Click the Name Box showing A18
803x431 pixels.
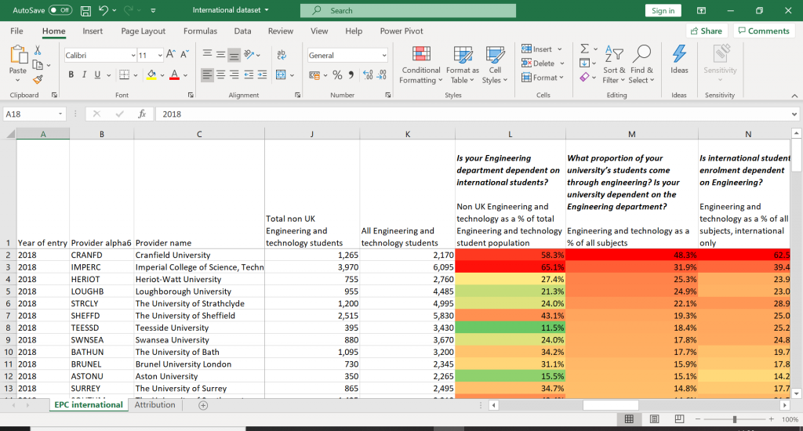click(34, 114)
